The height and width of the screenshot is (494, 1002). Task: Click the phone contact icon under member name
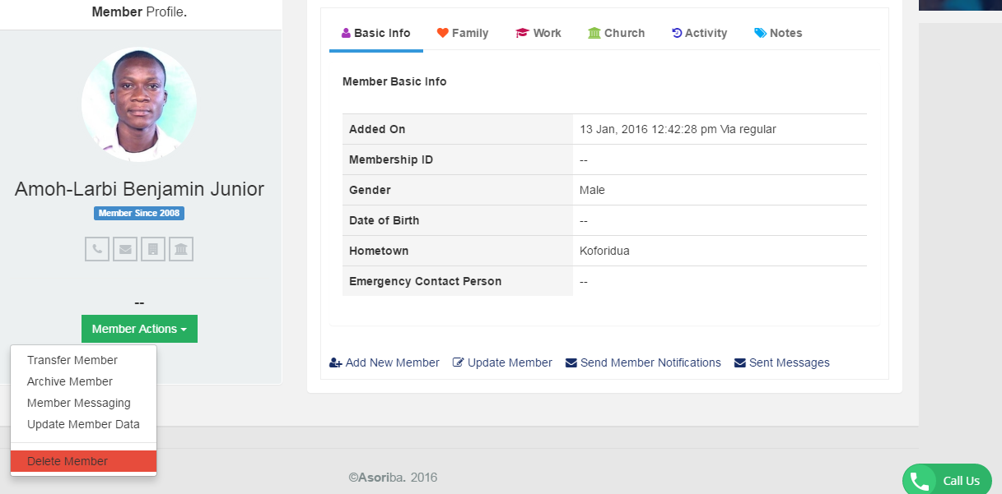coord(97,249)
